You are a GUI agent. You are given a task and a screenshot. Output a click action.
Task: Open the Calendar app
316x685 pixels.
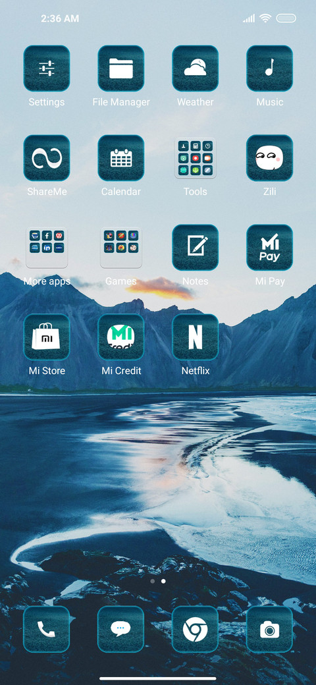(121, 158)
